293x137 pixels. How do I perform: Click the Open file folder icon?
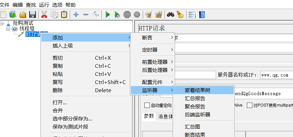click(x=23, y=14)
